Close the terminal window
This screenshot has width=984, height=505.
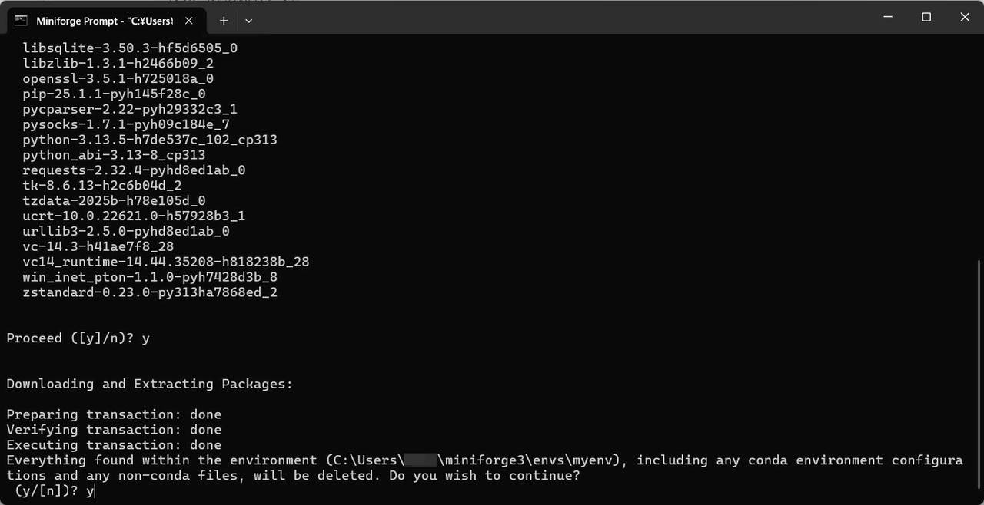coord(965,17)
